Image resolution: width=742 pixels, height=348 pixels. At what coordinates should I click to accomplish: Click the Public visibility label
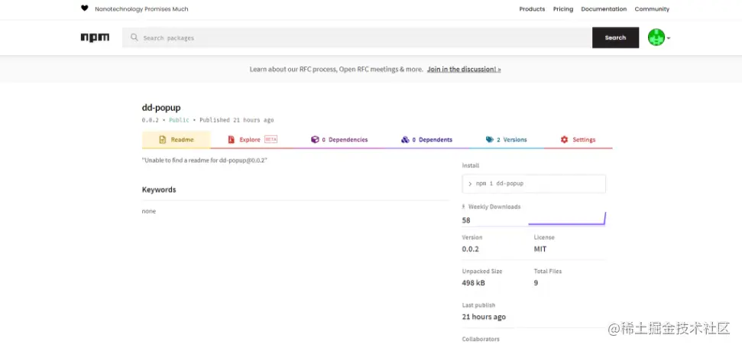[x=179, y=120]
